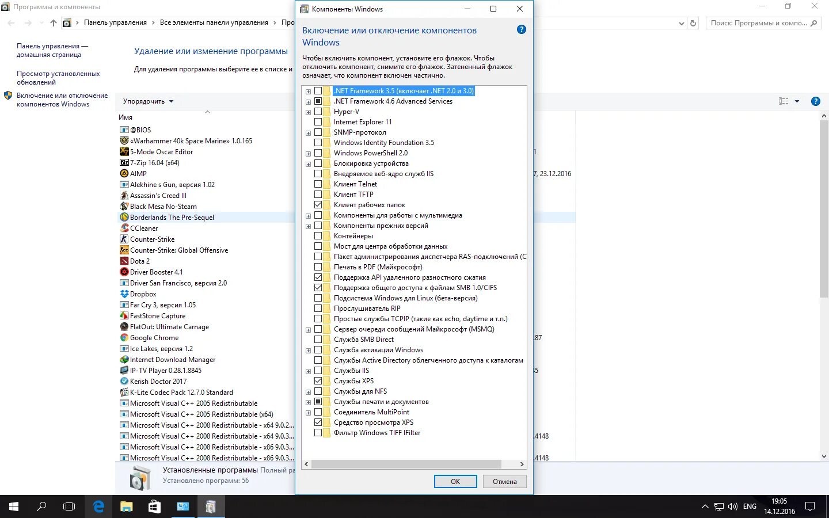Screen dimensions: 829x518
Task: Expand the .NET Framework 4.6 Advanced Services node
Action: click(308, 102)
